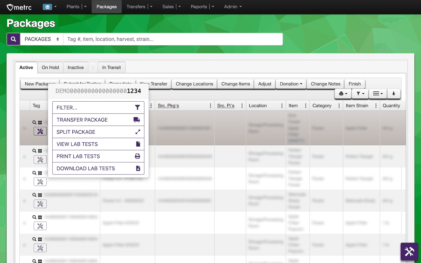Image resolution: width=421 pixels, height=263 pixels.
Task: Open the printer icon dropdown
Action: (343, 94)
